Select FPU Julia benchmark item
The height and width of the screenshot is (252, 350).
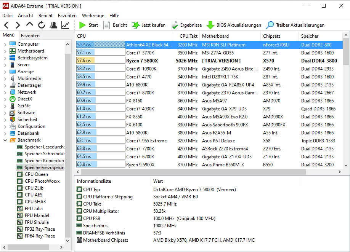(34, 209)
